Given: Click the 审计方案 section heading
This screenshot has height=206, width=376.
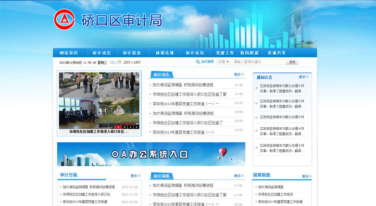Looking at the screenshot, I should coord(69,175).
